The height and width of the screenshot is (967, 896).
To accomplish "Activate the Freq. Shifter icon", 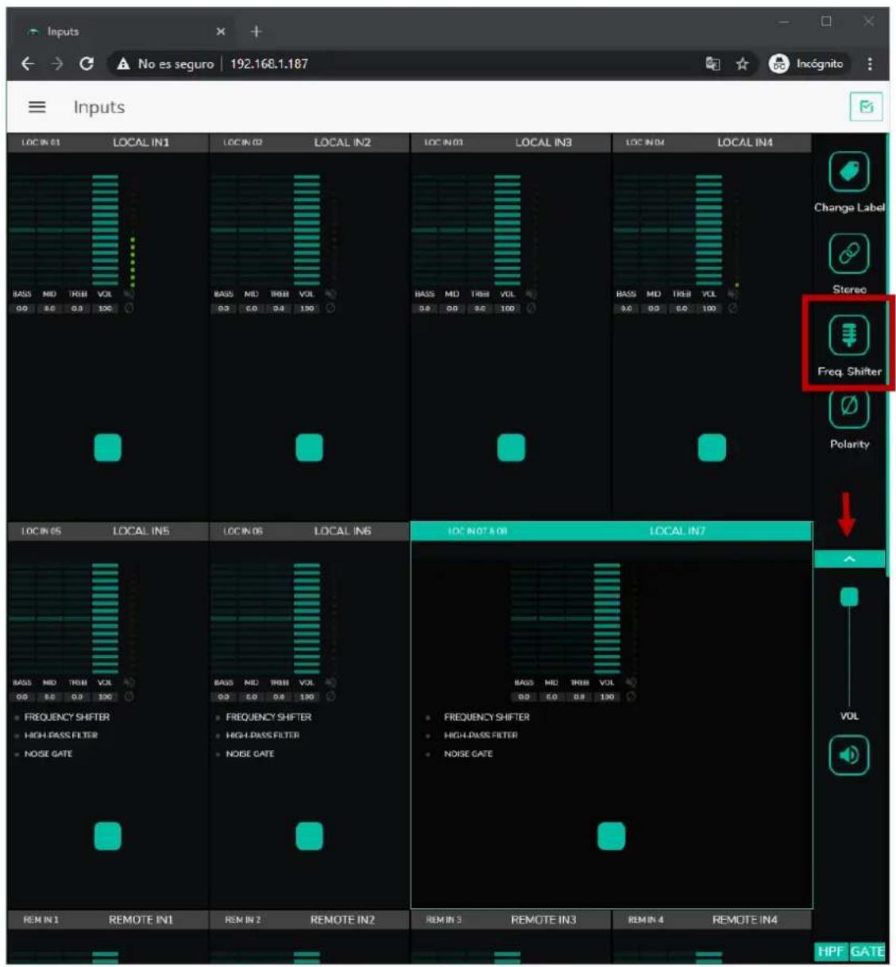I will click(x=849, y=335).
